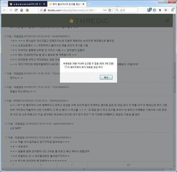
Task: Click the THREDIC logo
Action: tap(89, 21)
